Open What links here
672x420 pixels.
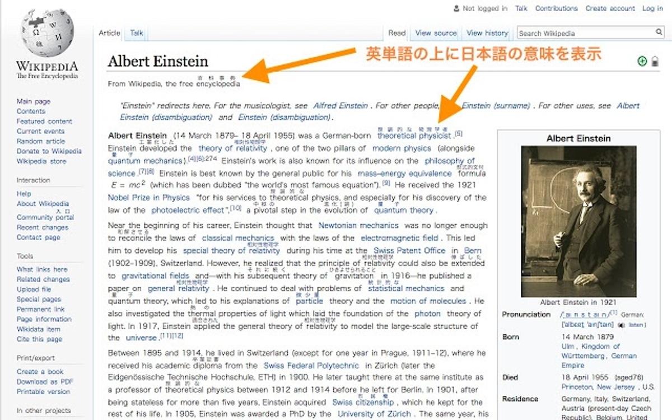pyautogui.click(x=42, y=269)
